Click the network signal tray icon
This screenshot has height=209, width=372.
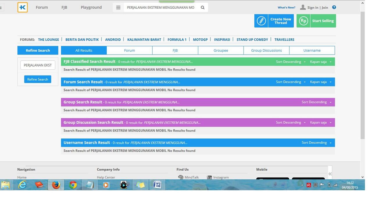point(335,185)
